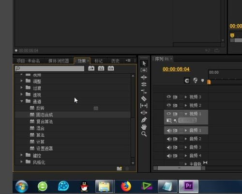The image size is (242, 194).
Task: Expand the 音频 1 track triangle
Action: (x=186, y=130)
